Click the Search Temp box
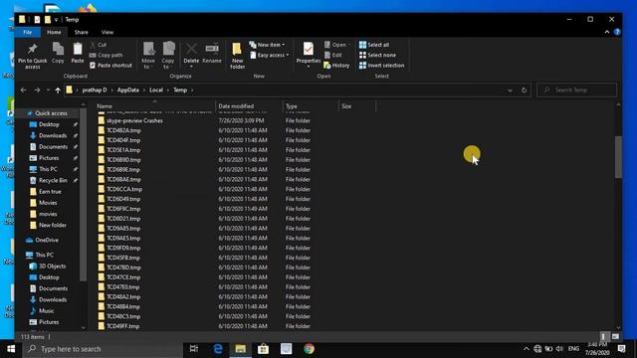This screenshot has width=637, height=358. (577, 90)
